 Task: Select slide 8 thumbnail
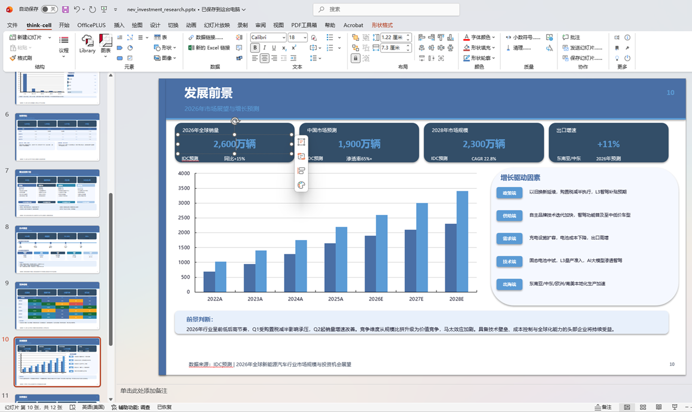57,249
